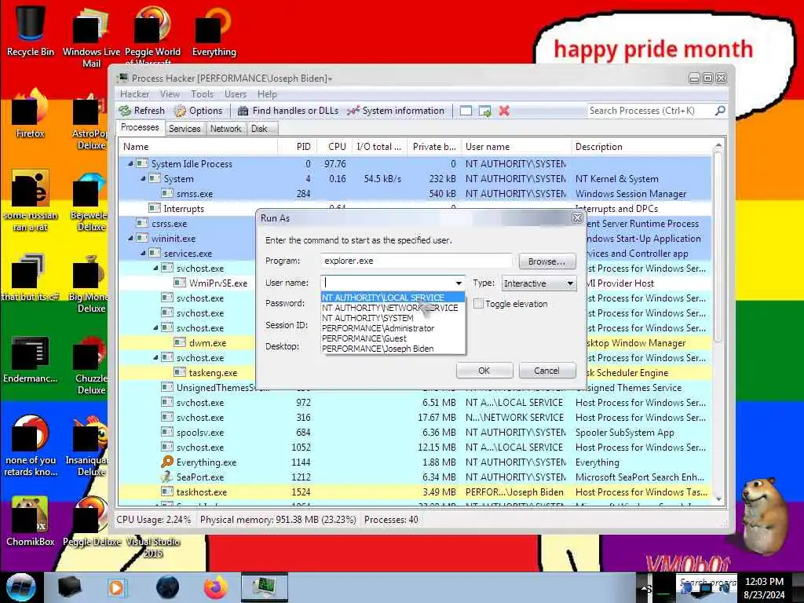Screen dimensions: 804x603
Task: Sort by the Description column header
Action: tap(641, 147)
